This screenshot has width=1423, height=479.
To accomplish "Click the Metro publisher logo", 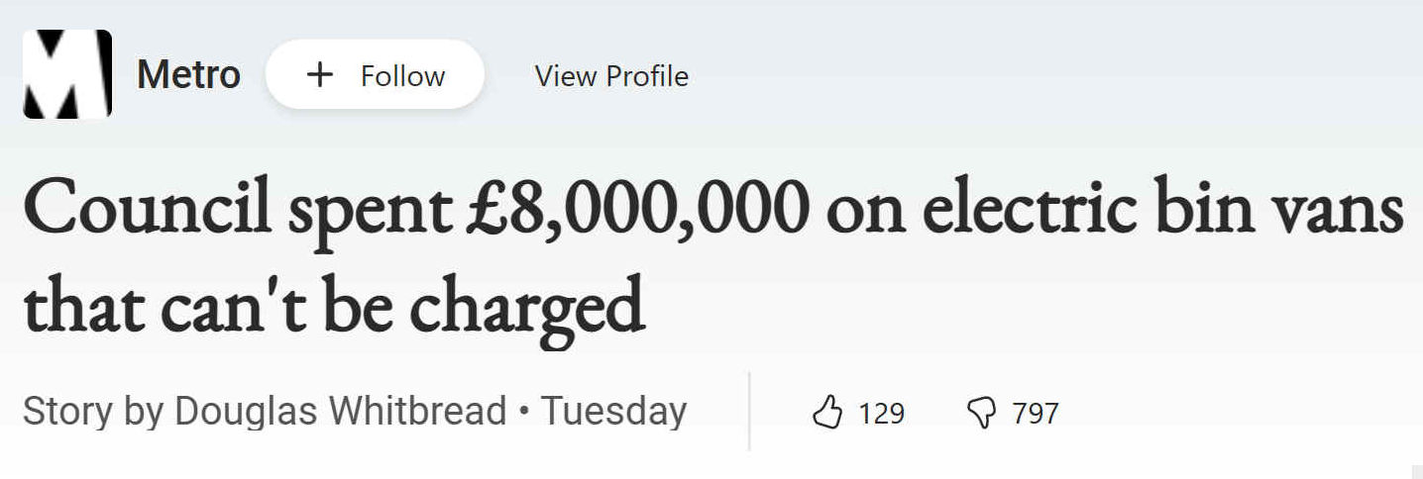I will pos(67,74).
